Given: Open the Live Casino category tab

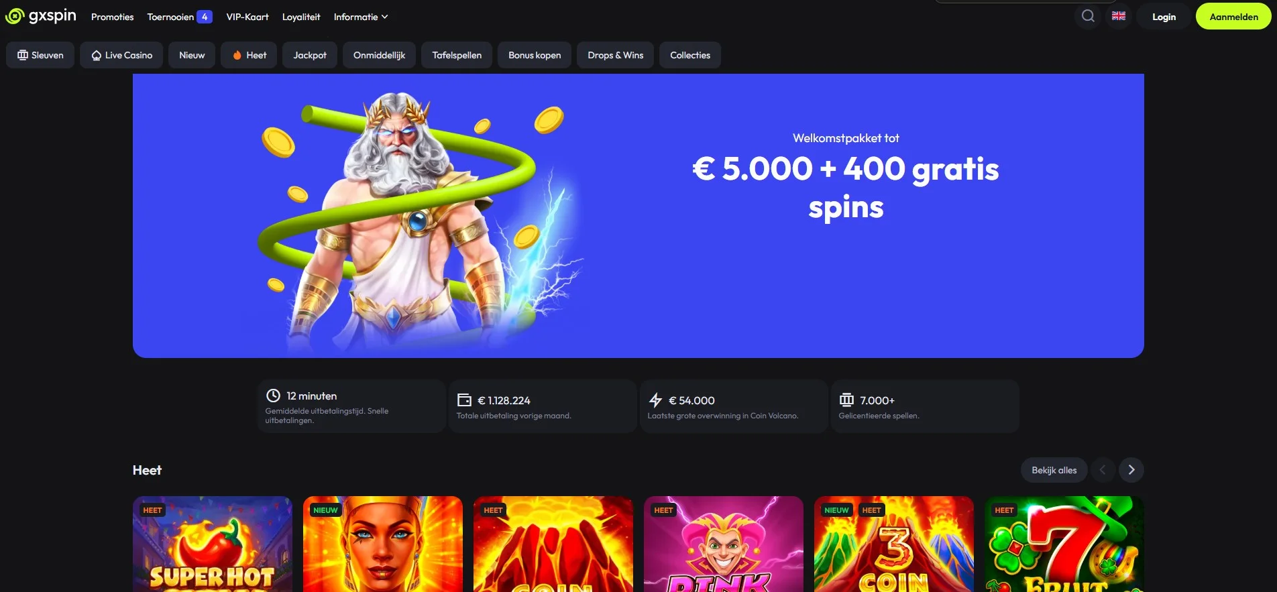Looking at the screenshot, I should [121, 55].
